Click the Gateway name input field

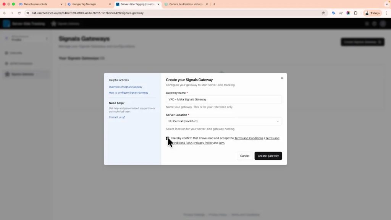[224, 99]
